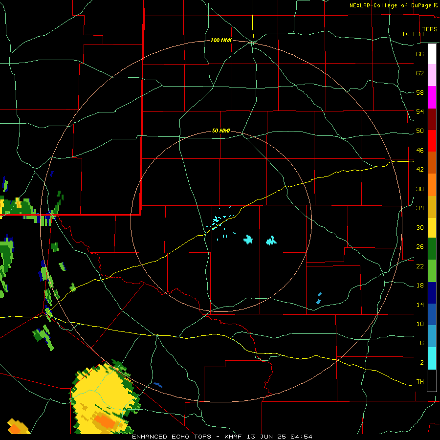Click the legend value 34
440x440 pixels.
pyautogui.click(x=420, y=208)
